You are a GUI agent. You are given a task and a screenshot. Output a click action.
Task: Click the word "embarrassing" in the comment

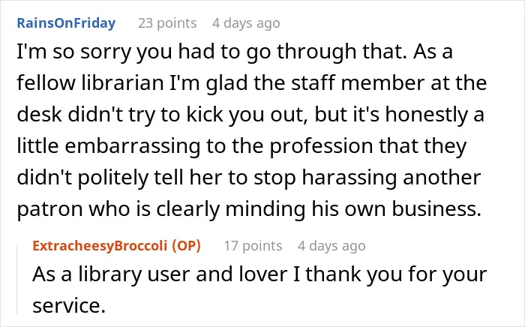pos(133,146)
